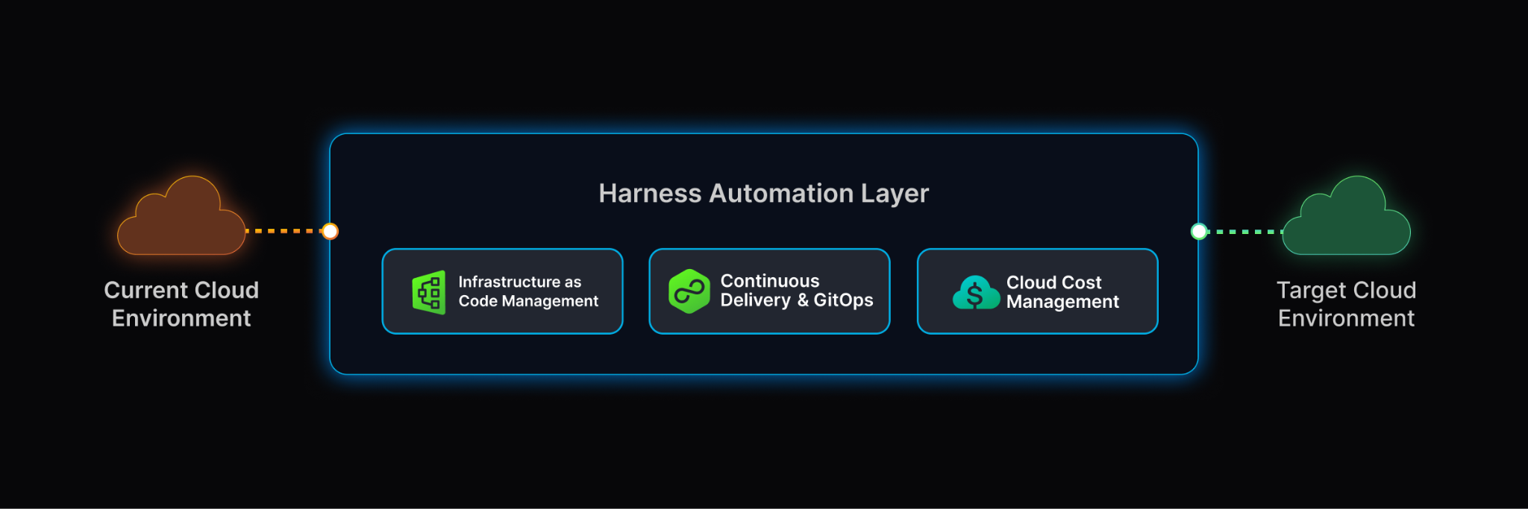Click the Continuous Delivery infinity-loop icon
Image resolution: width=1528 pixels, height=509 pixels.
coord(689,291)
